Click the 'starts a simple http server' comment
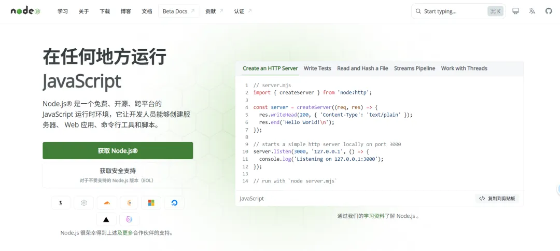 coord(327,144)
